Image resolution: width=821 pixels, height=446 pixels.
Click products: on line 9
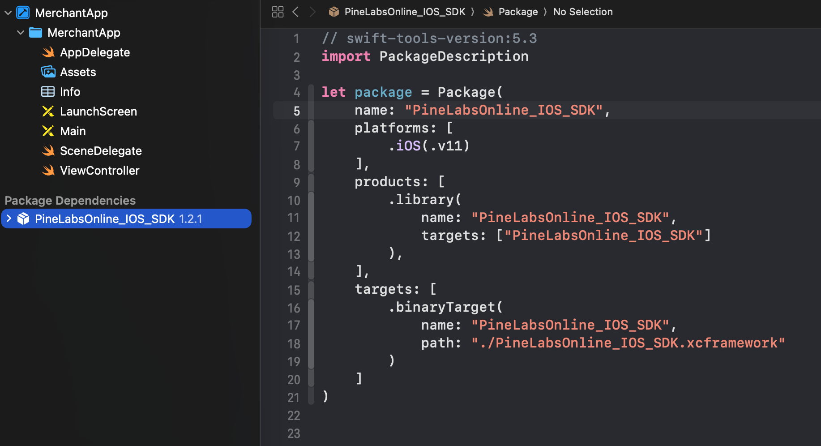click(391, 182)
